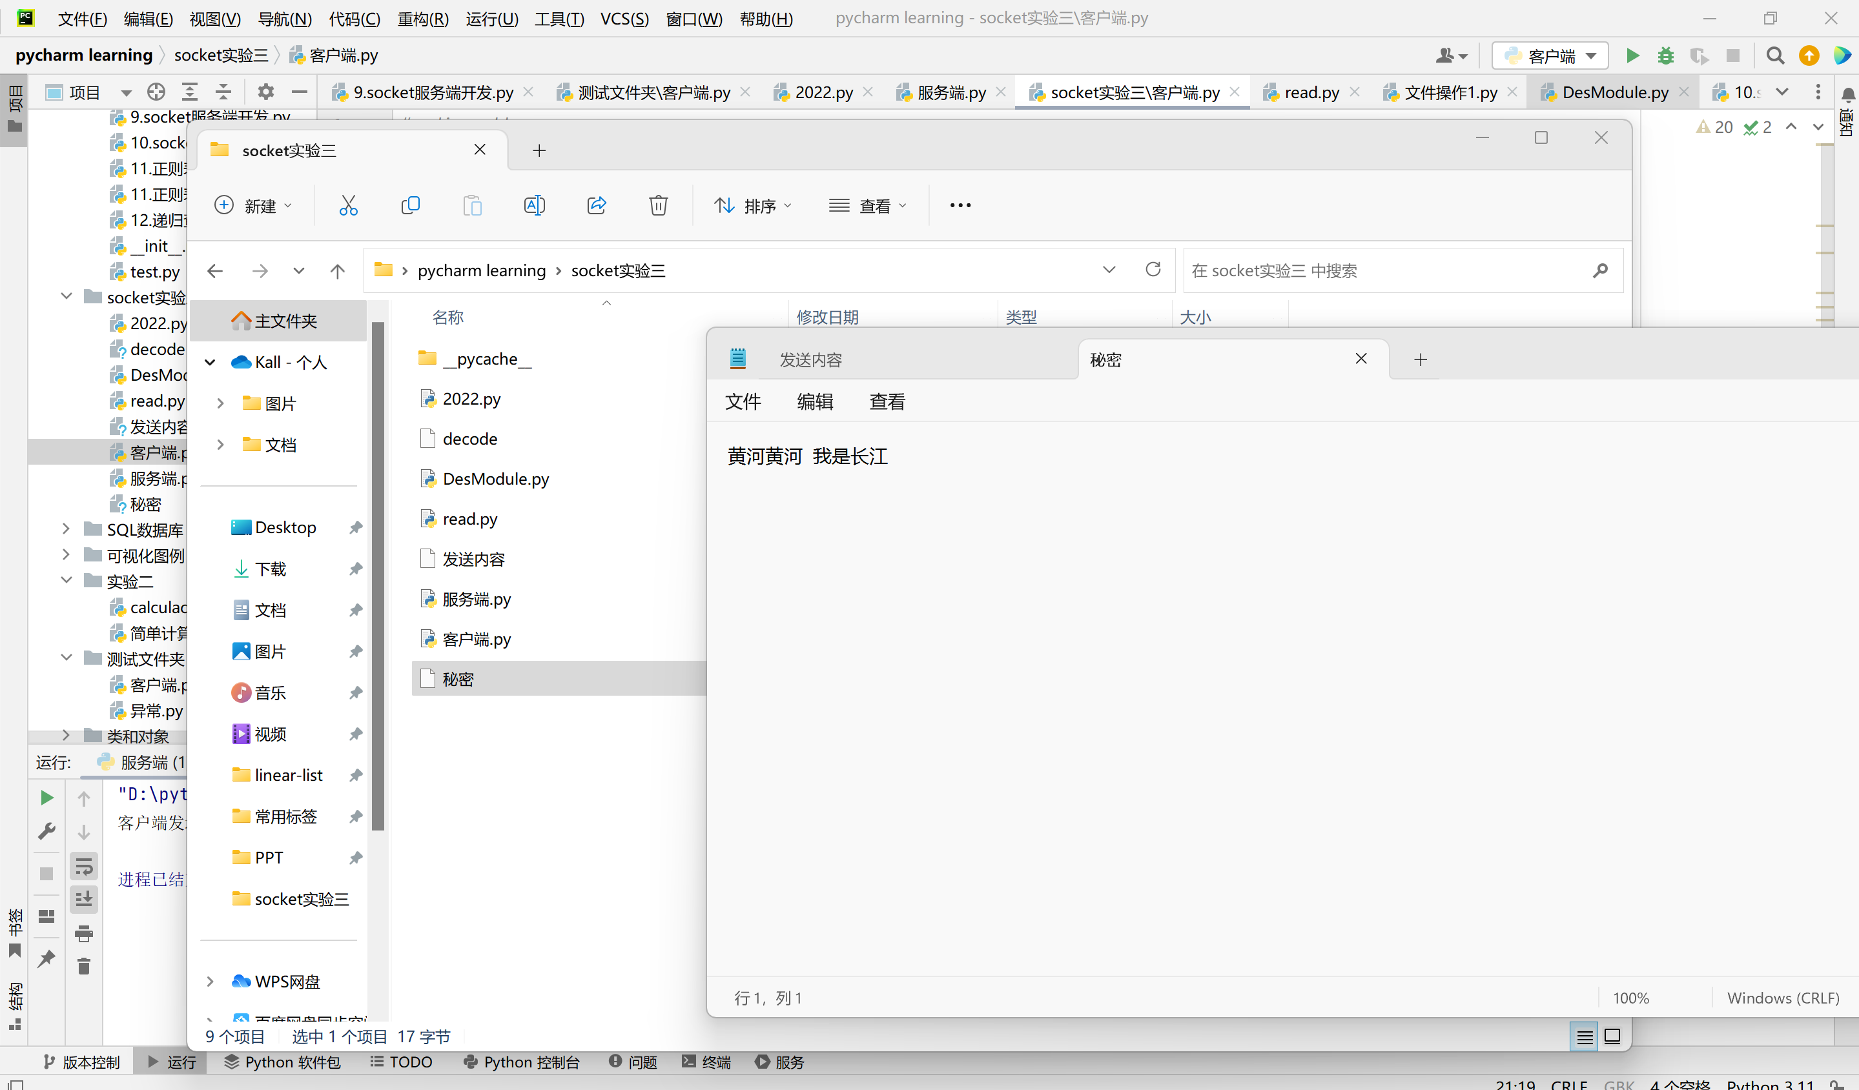Viewport: 1859px width, 1090px height.
Task: Pin the run tool window
Action: pyautogui.click(x=46, y=957)
